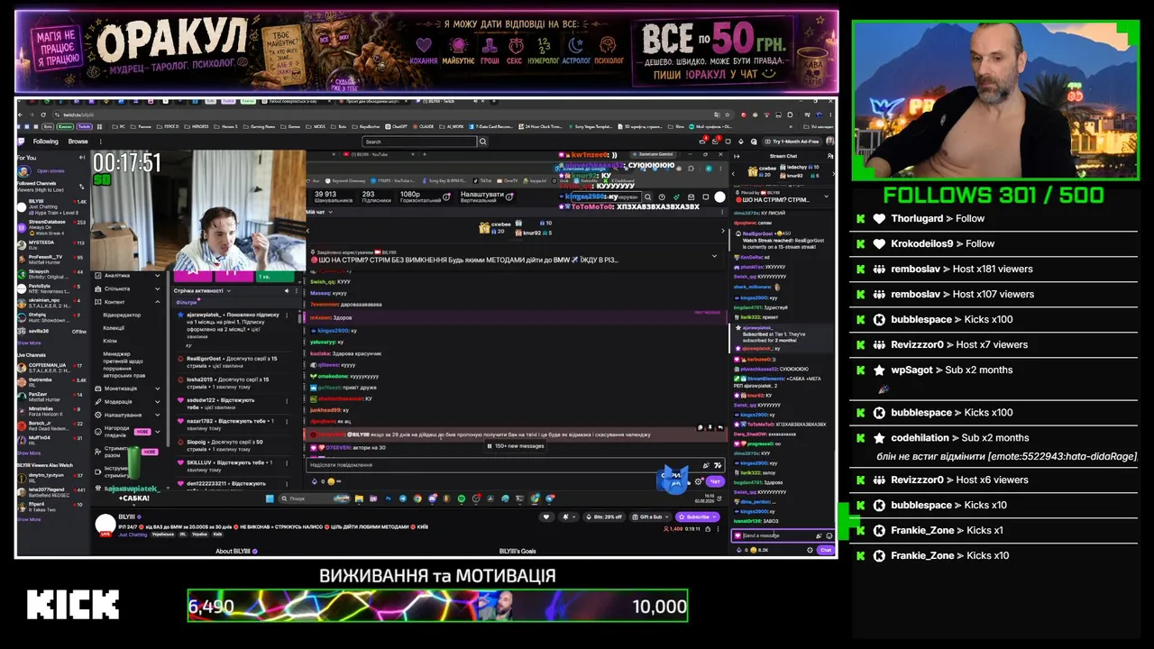Open File Explorer on the streamed taskbar
This screenshot has width=1154, height=649.
pos(359,498)
